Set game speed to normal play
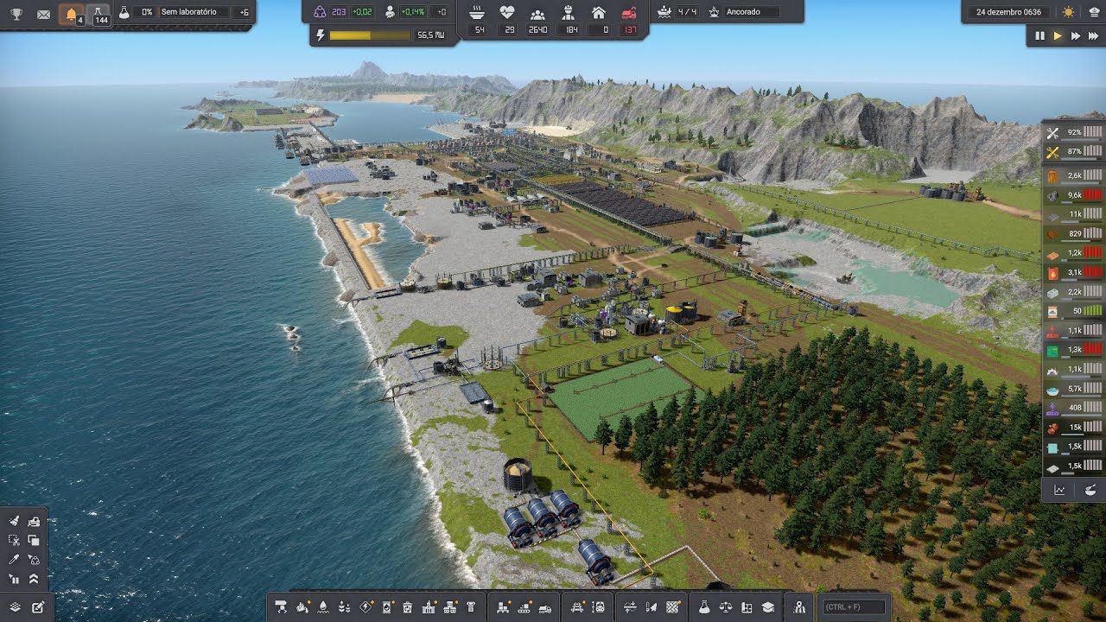The height and width of the screenshot is (622, 1106). pyautogui.click(x=1057, y=35)
